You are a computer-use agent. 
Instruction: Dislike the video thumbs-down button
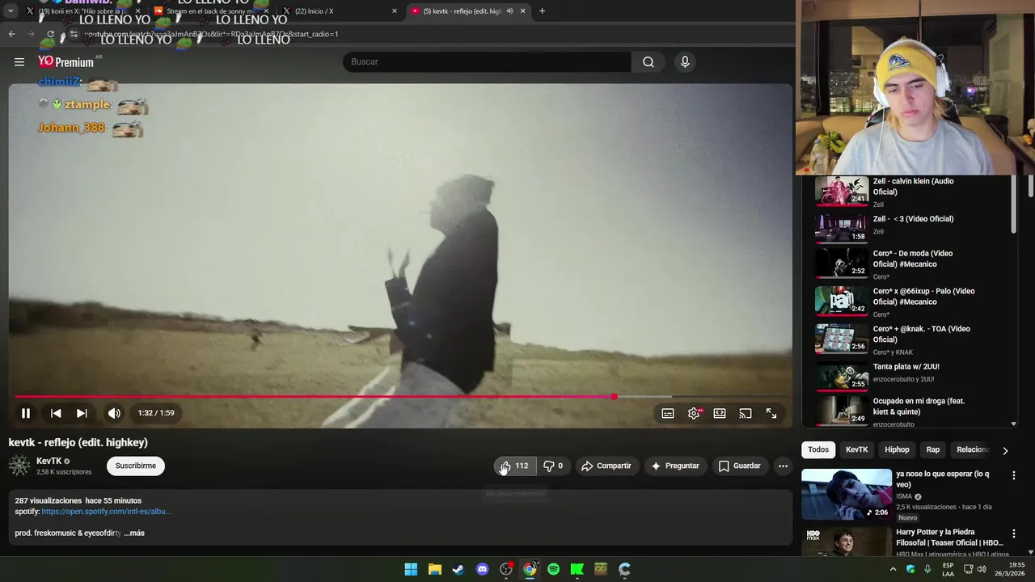[x=553, y=466]
